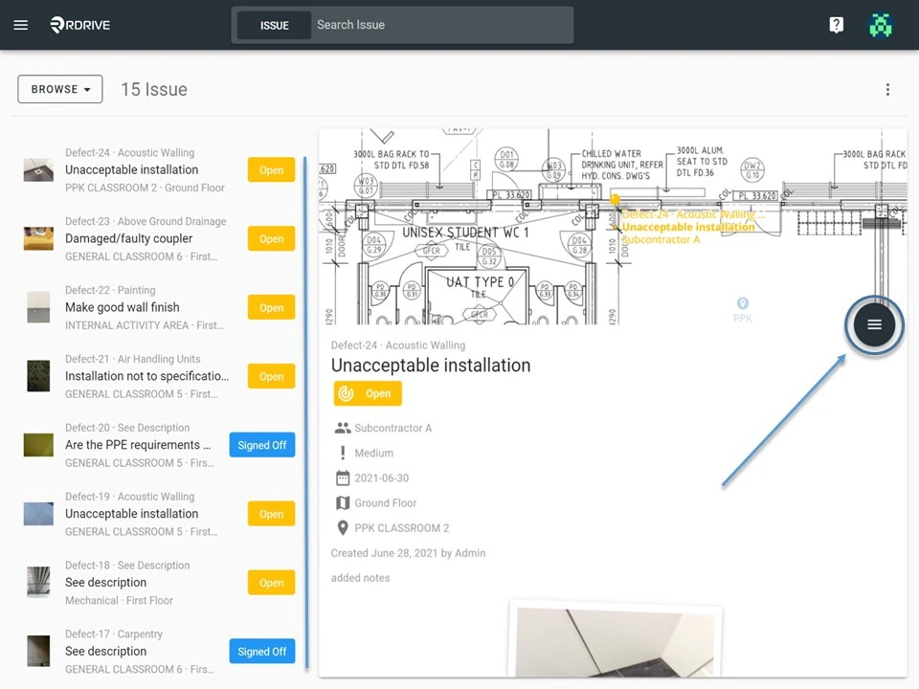The height and width of the screenshot is (689, 919).
Task: Select Defect-19 'Unacceptable installation' issue
Action: point(131,514)
